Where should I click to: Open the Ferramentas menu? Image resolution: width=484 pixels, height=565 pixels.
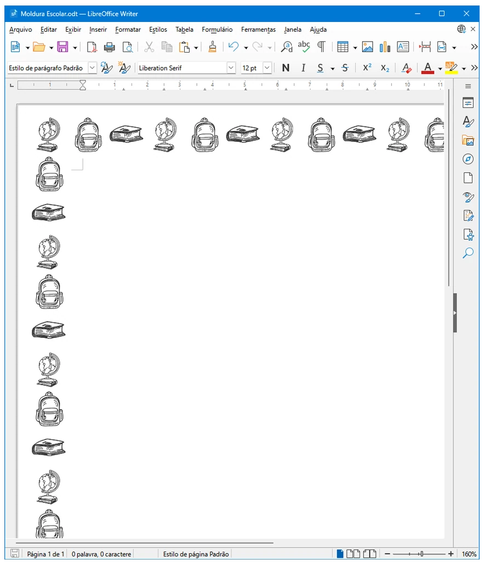[x=258, y=30]
